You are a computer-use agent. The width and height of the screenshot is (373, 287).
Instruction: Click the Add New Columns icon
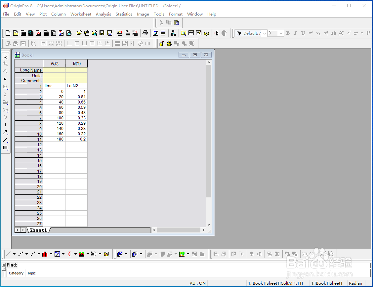click(x=217, y=33)
